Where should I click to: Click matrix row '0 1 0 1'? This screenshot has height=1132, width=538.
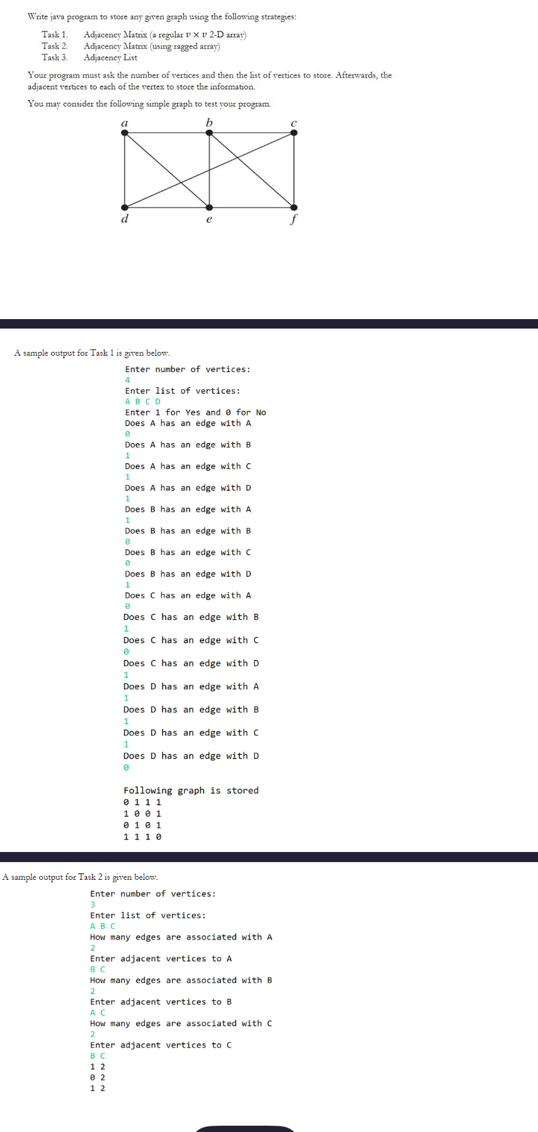tap(142, 825)
